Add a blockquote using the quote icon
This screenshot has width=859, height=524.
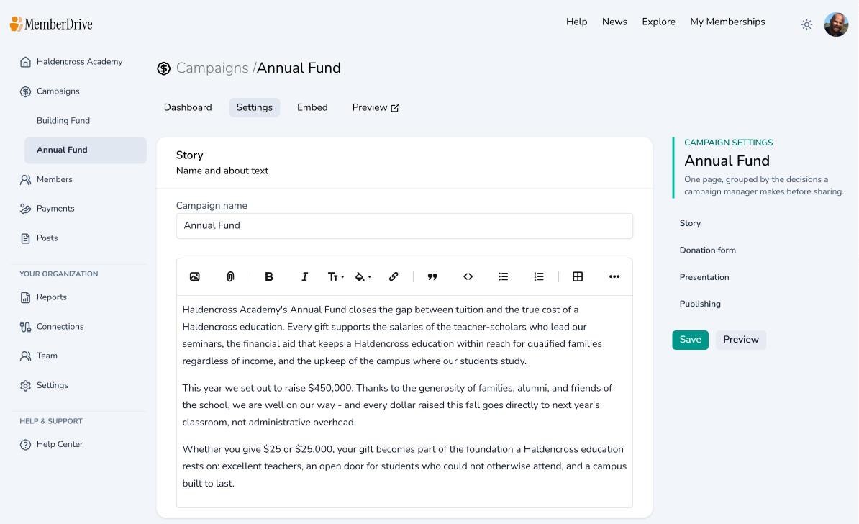point(432,277)
